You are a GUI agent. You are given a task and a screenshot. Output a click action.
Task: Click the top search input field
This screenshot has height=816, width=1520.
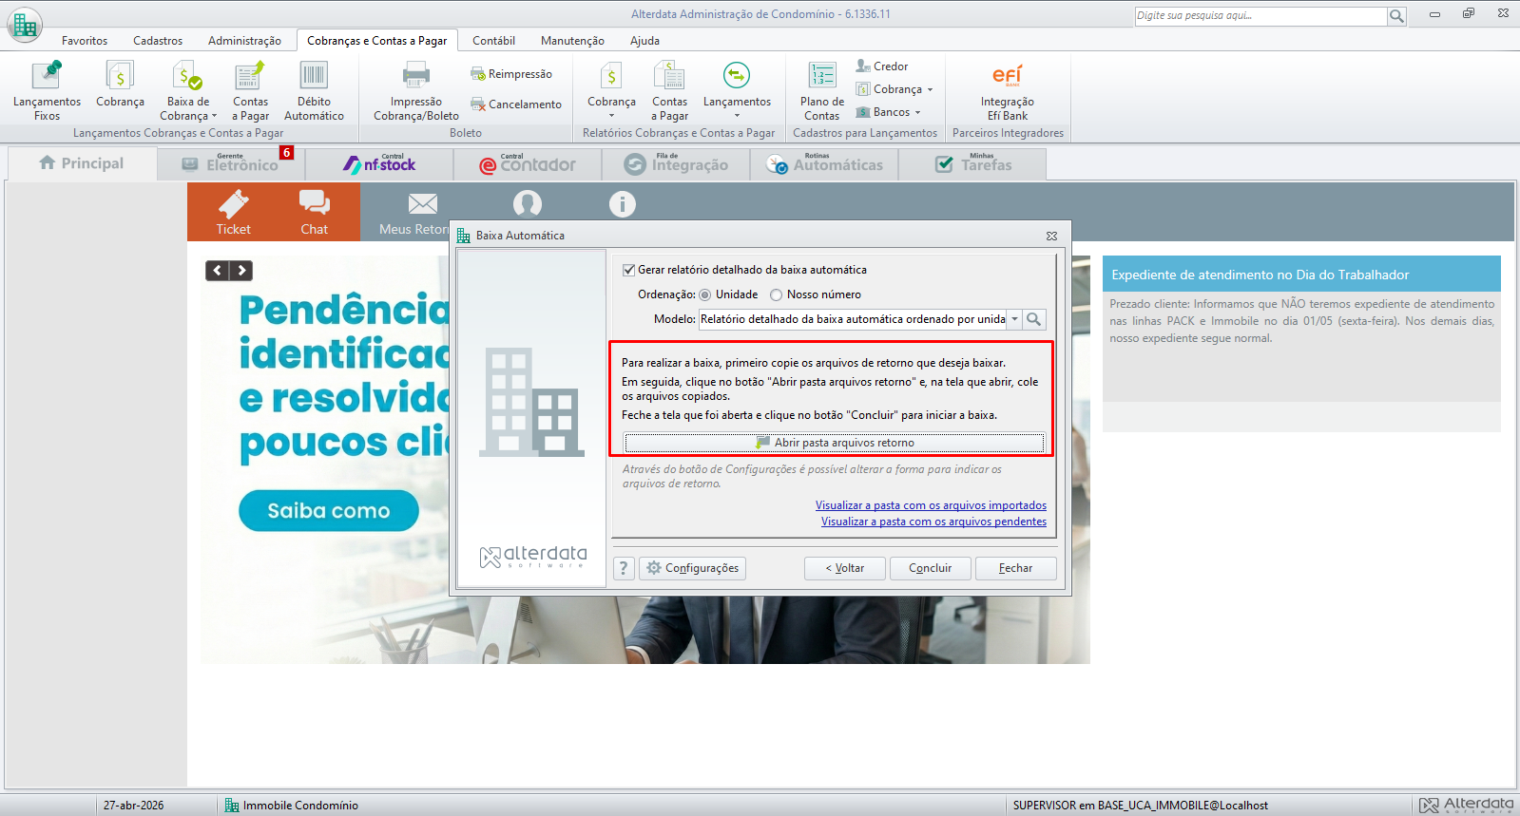tap(1260, 16)
